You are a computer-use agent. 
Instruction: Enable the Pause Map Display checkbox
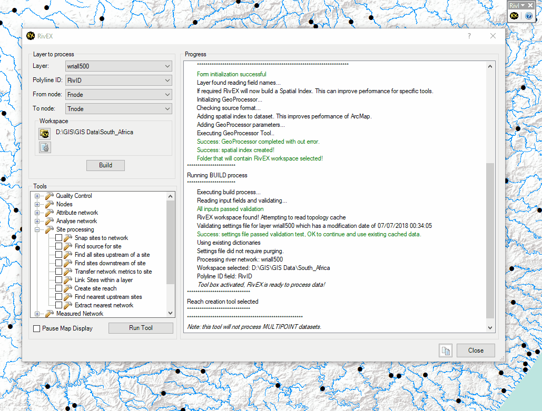(x=37, y=328)
